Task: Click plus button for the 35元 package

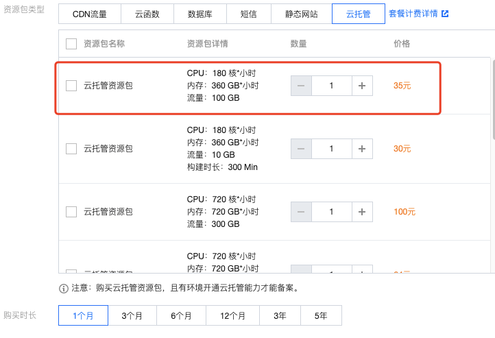Action: 362,86
